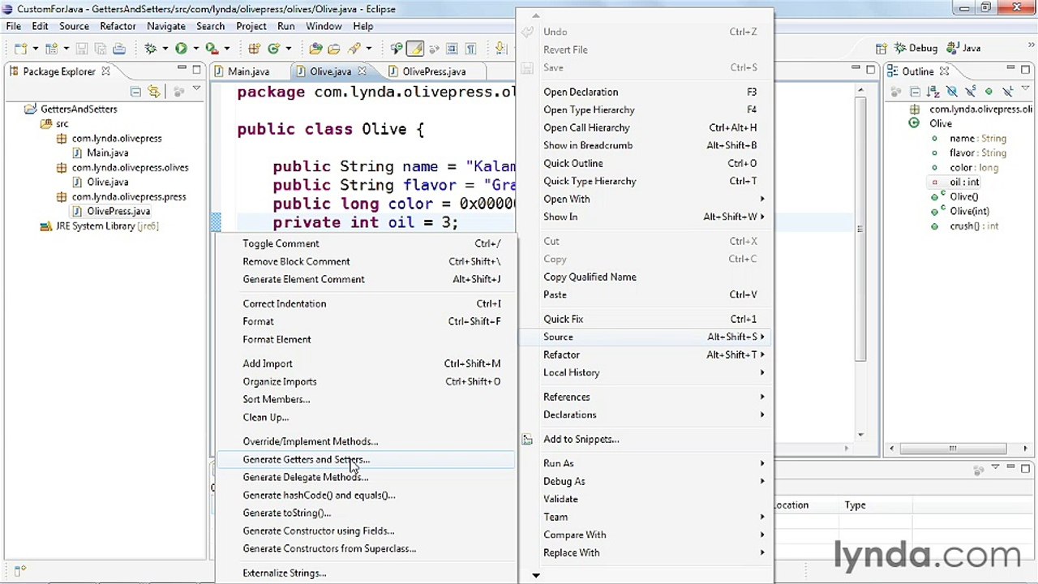1038x584 pixels.
Task: Toggle Link with Editor in Package Explorer
Action: 154,92
